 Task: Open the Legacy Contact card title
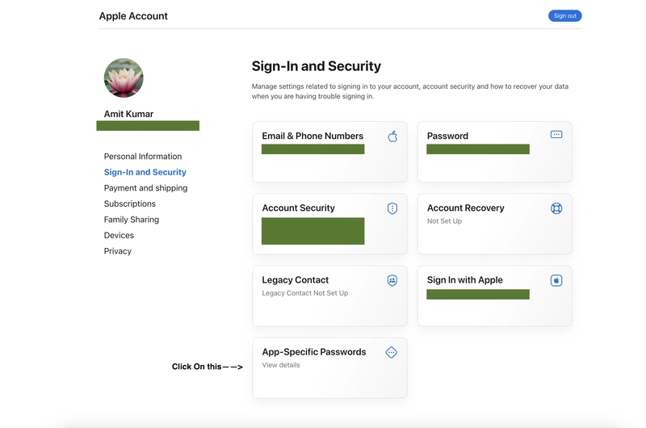pos(296,280)
